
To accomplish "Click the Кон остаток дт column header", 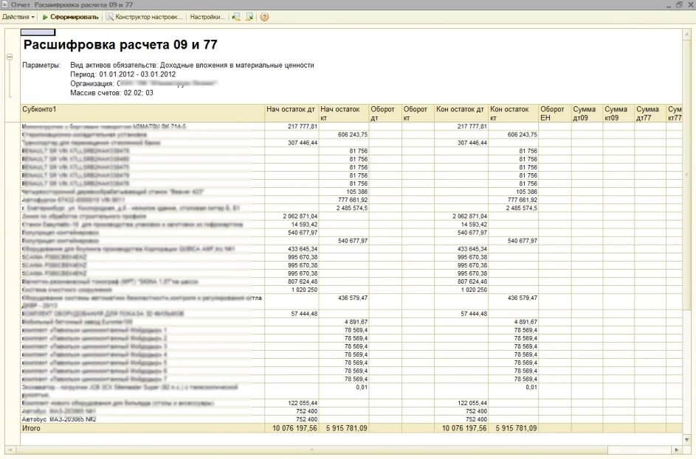I will click(461, 113).
